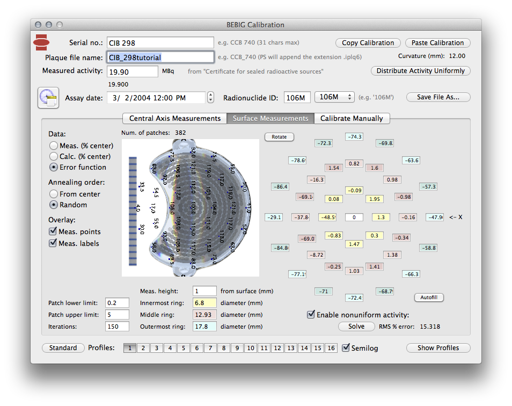Toggle the Semilog checkbox
This screenshot has height=406, width=512.
(346, 348)
